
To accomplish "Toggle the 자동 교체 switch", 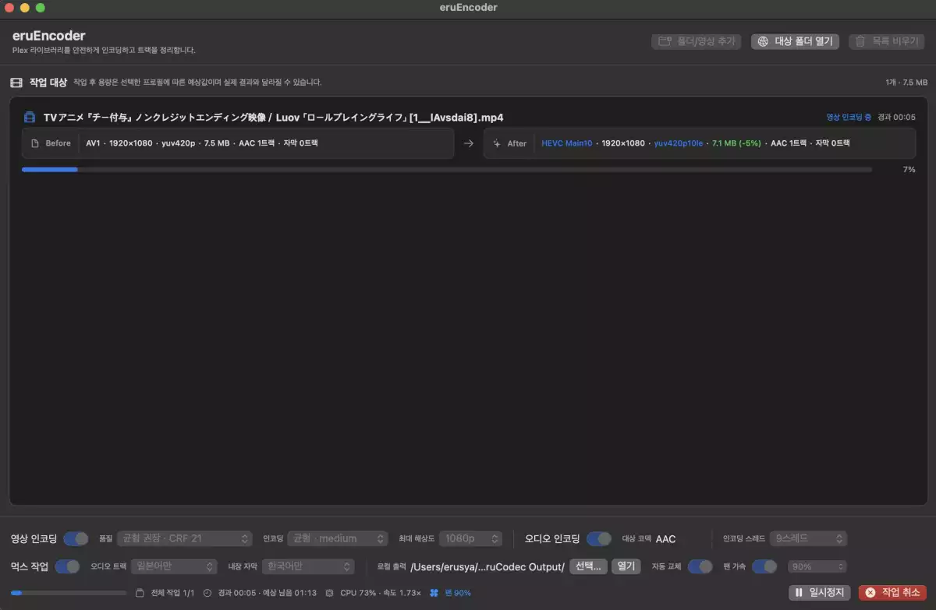I will pyautogui.click(x=700, y=566).
